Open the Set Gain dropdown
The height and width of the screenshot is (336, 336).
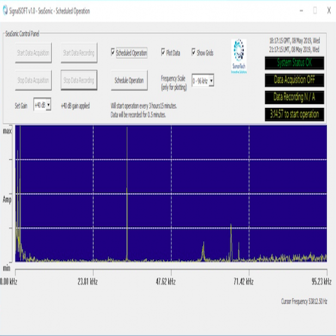coord(42,105)
